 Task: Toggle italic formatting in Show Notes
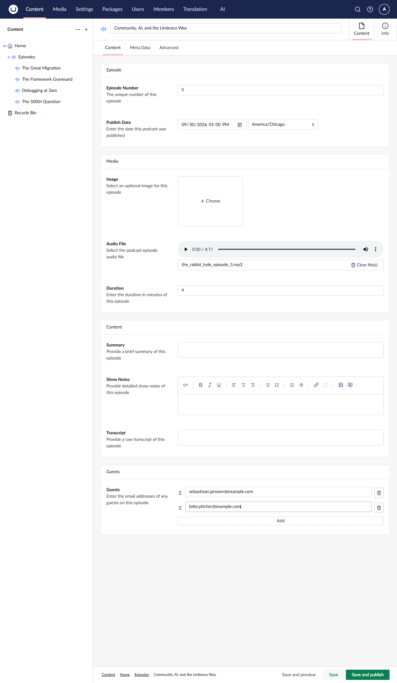pos(210,385)
